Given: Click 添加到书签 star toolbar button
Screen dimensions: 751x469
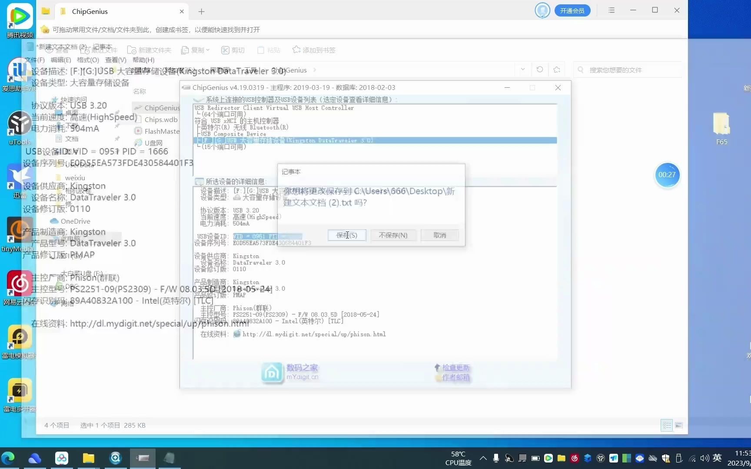Looking at the screenshot, I should coord(314,50).
